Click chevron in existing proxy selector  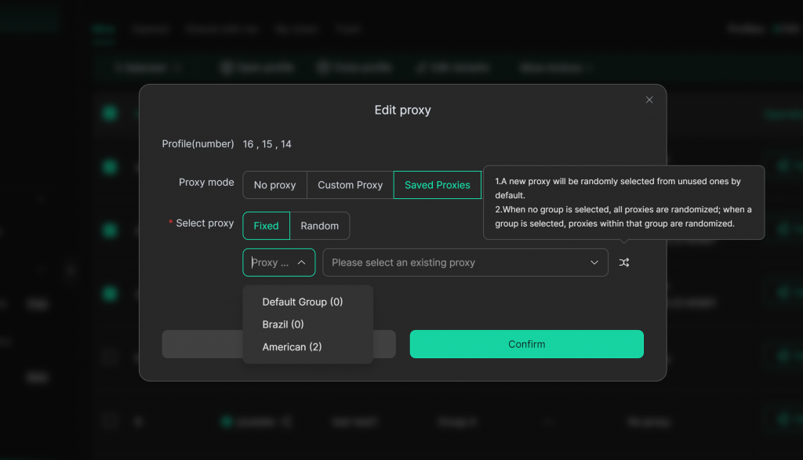click(x=594, y=263)
